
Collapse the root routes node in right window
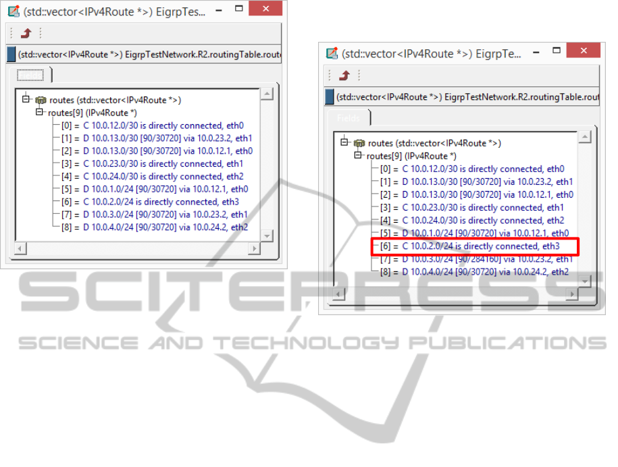point(345,142)
